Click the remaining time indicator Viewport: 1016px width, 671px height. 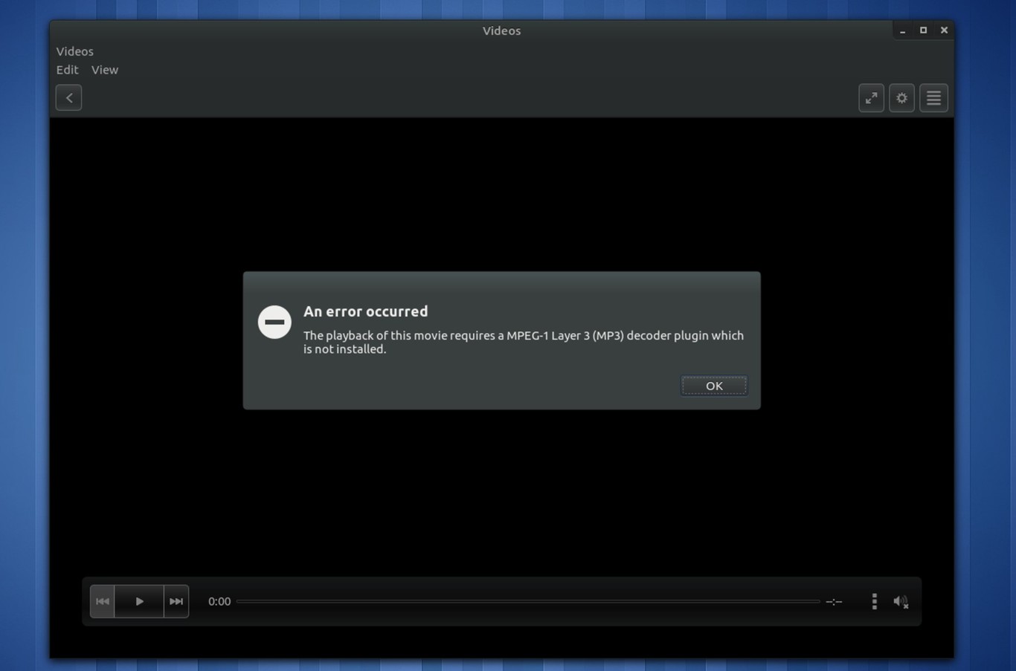(x=834, y=601)
